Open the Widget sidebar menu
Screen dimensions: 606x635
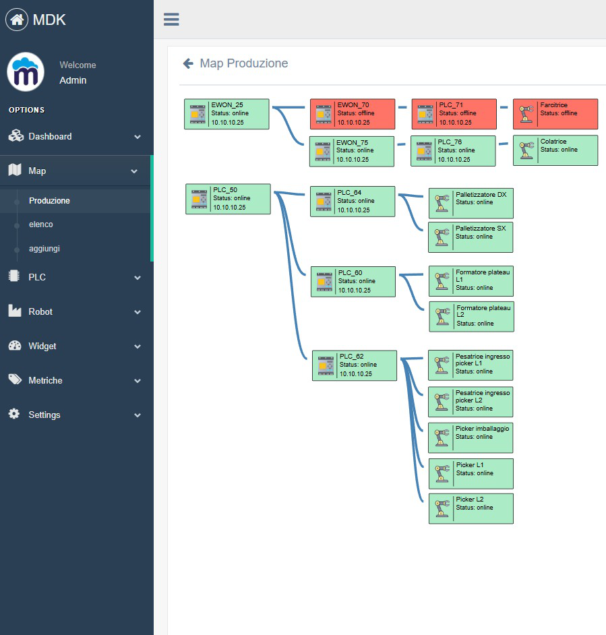(42, 346)
